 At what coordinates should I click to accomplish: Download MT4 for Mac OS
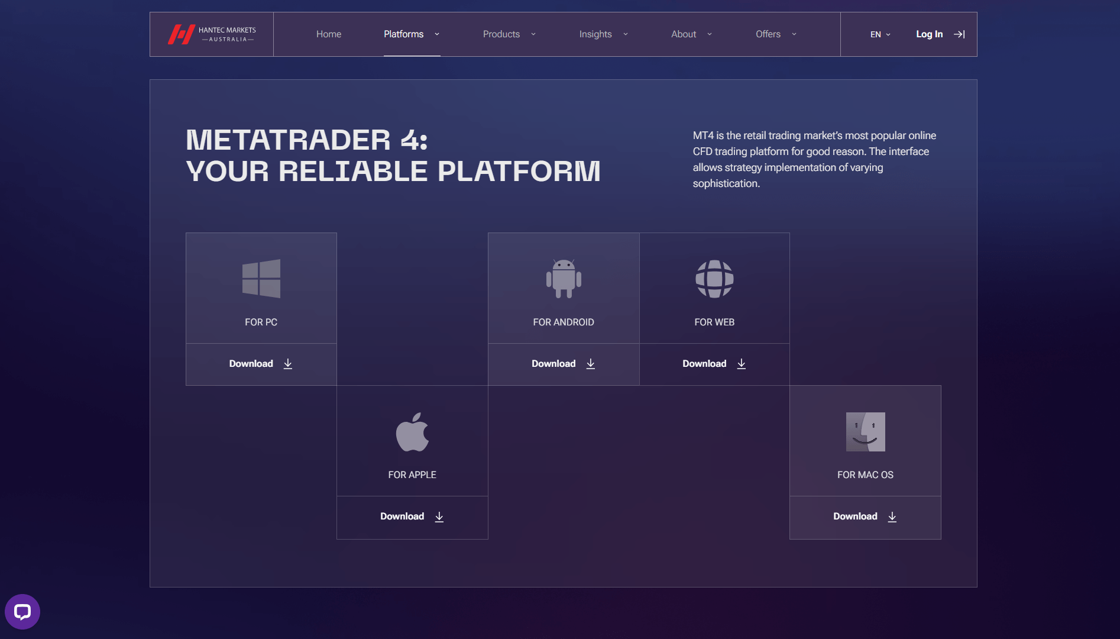click(865, 517)
